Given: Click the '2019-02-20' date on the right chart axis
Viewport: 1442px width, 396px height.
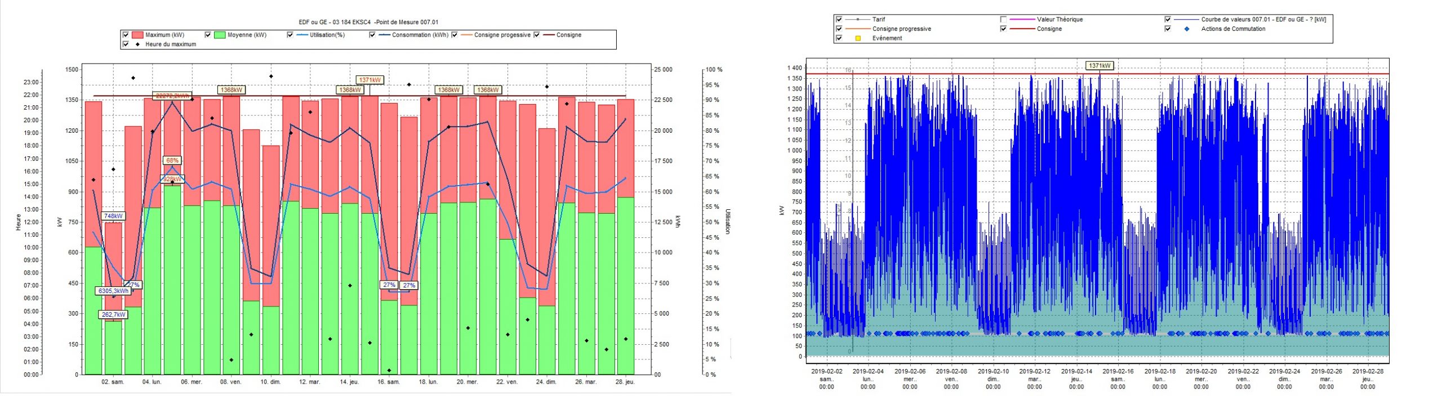Looking at the screenshot, I should click(1201, 371).
